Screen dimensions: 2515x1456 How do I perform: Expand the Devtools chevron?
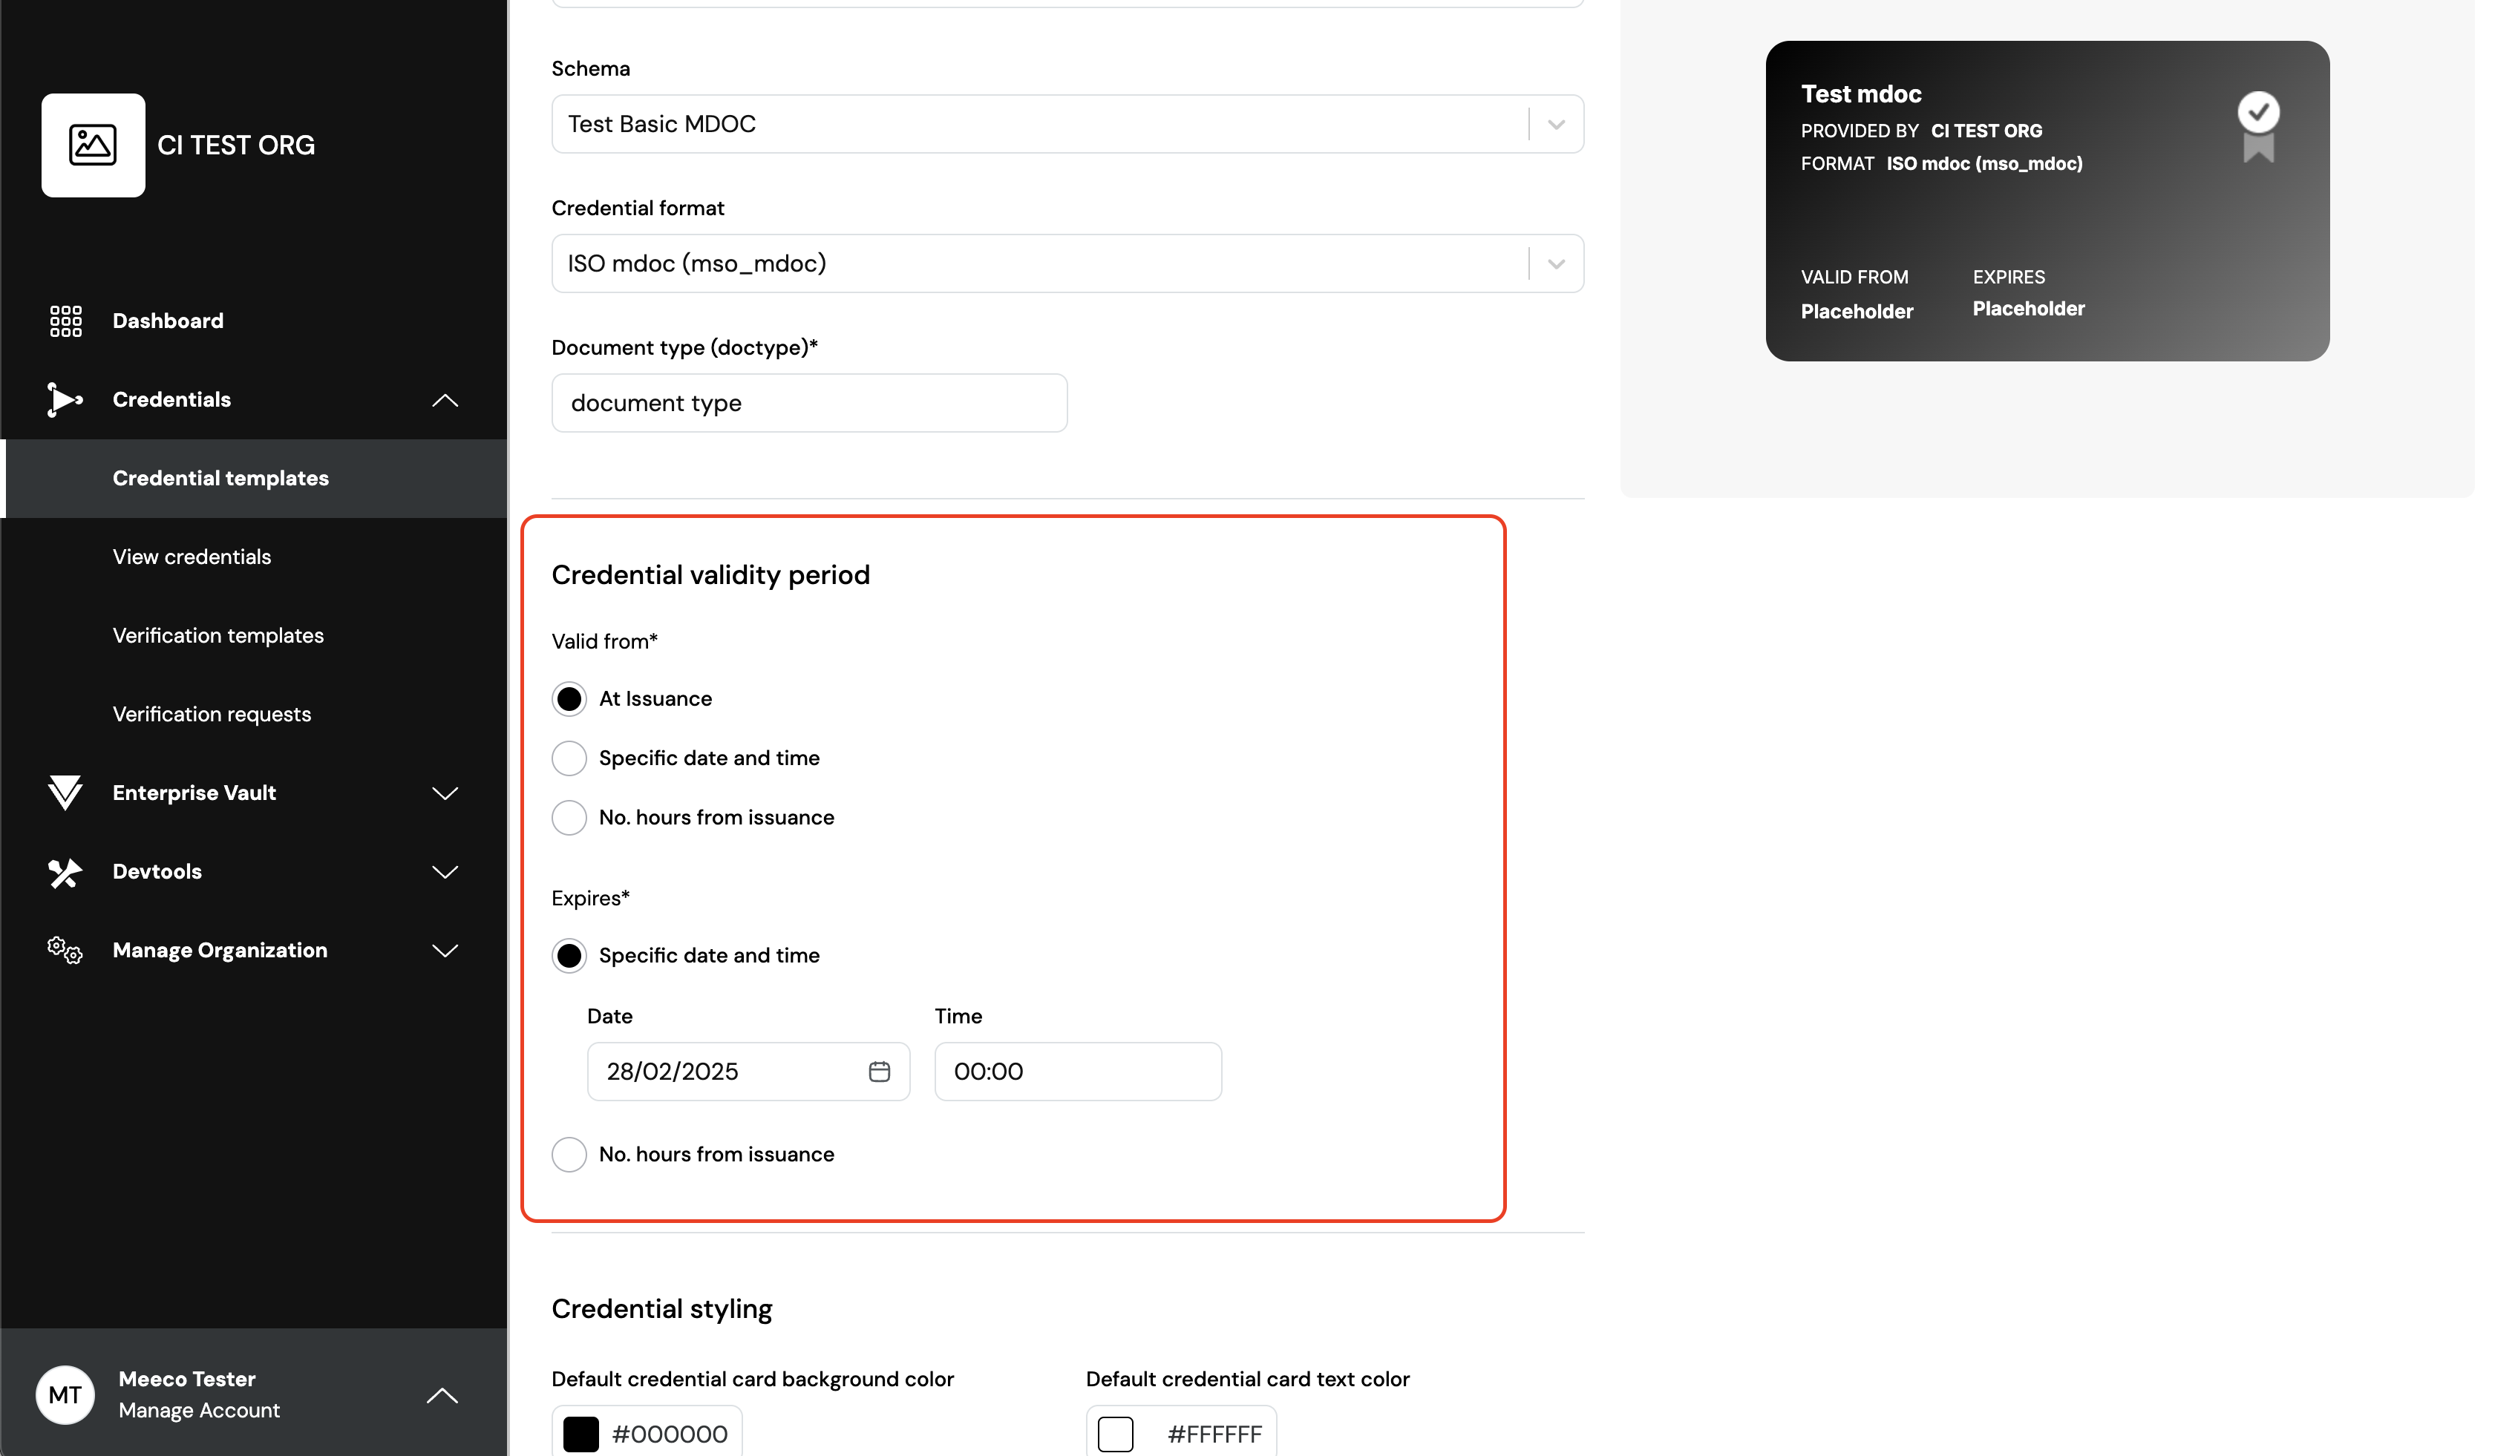coord(445,872)
